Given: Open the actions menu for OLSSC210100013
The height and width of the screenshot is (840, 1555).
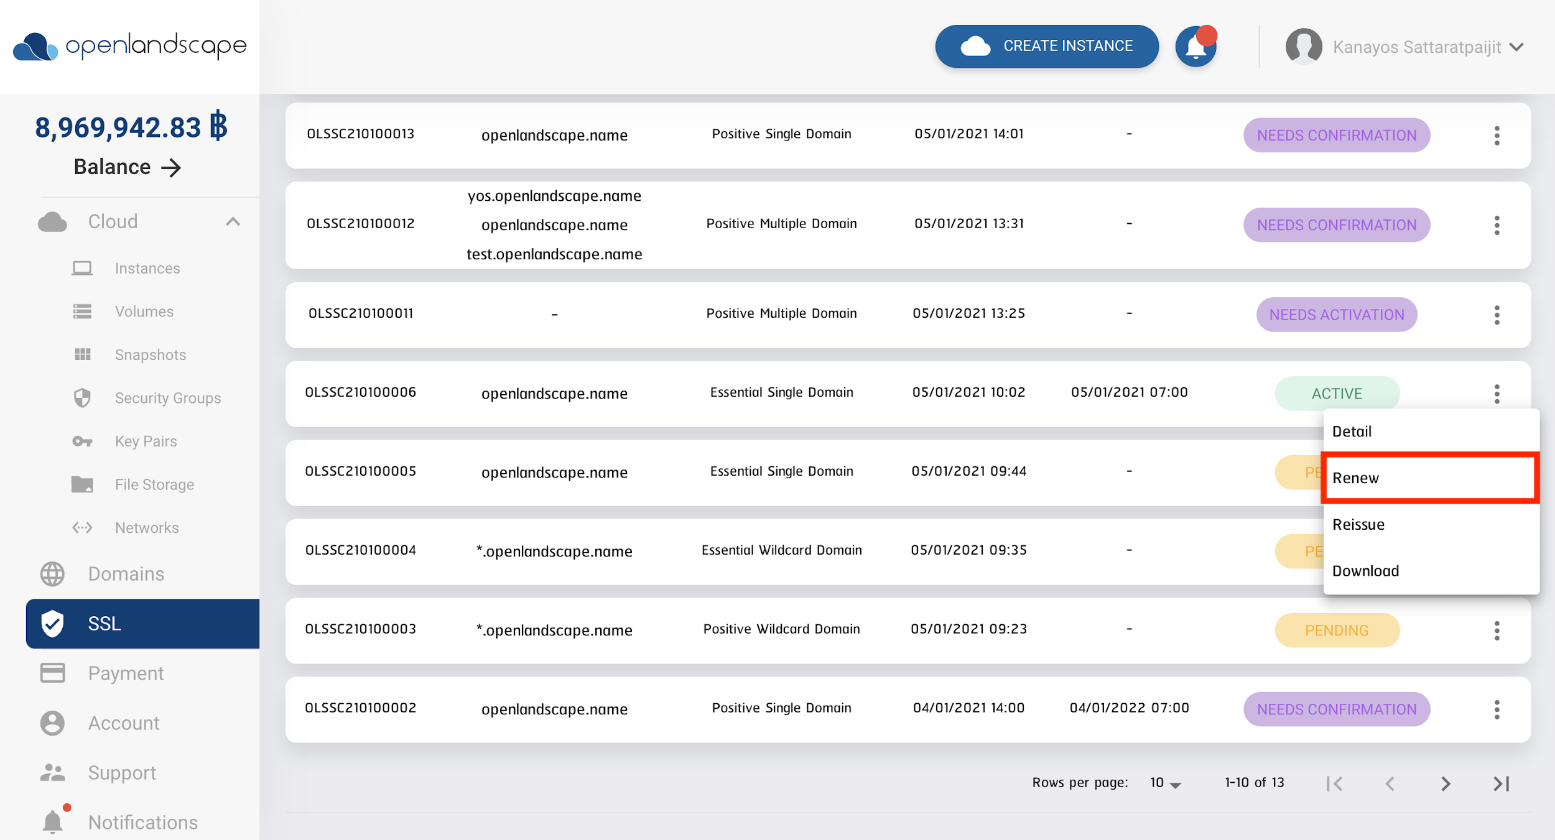Looking at the screenshot, I should coord(1497,135).
